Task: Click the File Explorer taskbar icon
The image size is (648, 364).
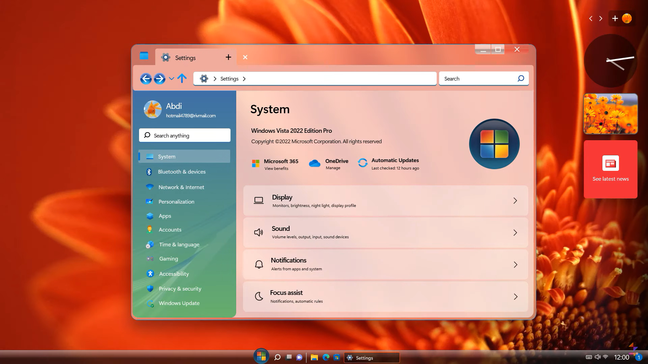Action: [314, 358]
